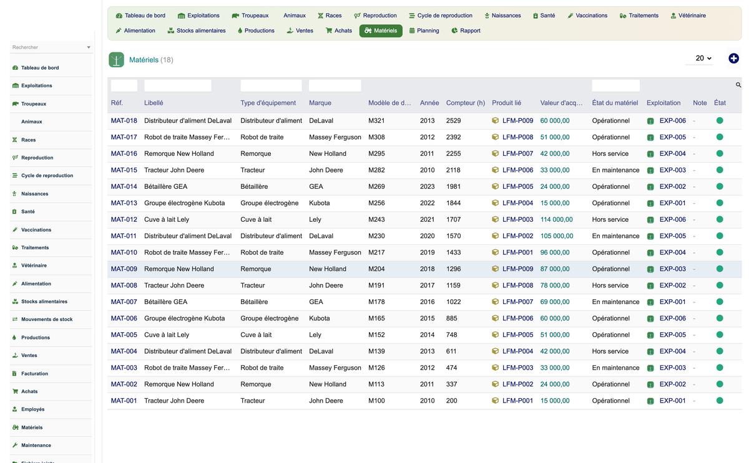
Task: Sort by Compteur (h) column header
Action: tap(466, 103)
